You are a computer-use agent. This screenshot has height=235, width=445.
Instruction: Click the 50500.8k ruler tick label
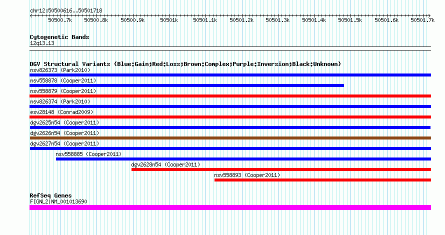(96, 20)
